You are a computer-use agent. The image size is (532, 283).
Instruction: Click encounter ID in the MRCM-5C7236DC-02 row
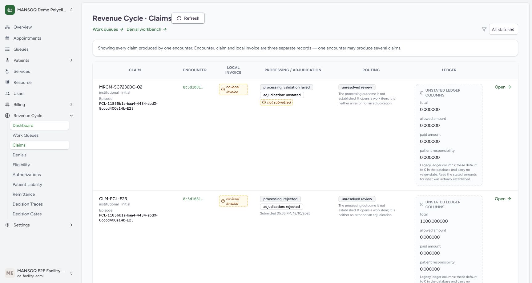[193, 87]
